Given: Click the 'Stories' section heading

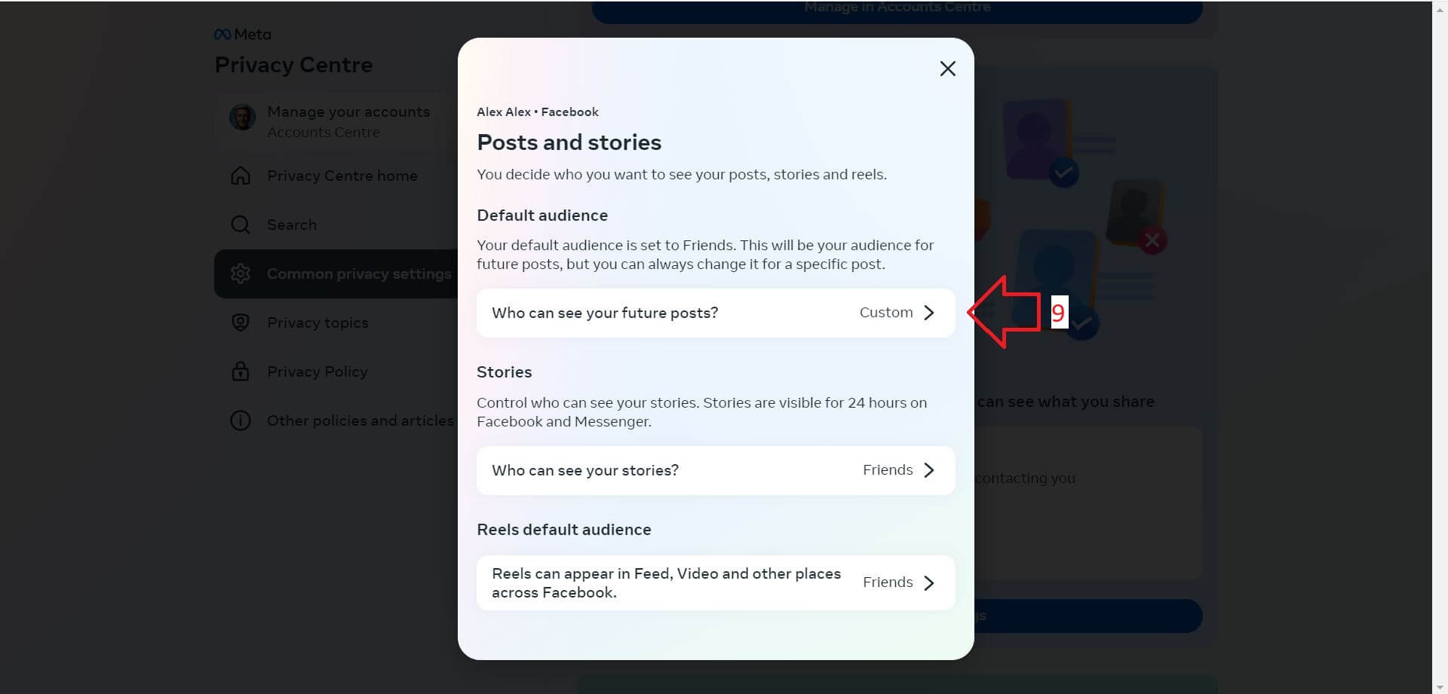Looking at the screenshot, I should tap(505, 372).
